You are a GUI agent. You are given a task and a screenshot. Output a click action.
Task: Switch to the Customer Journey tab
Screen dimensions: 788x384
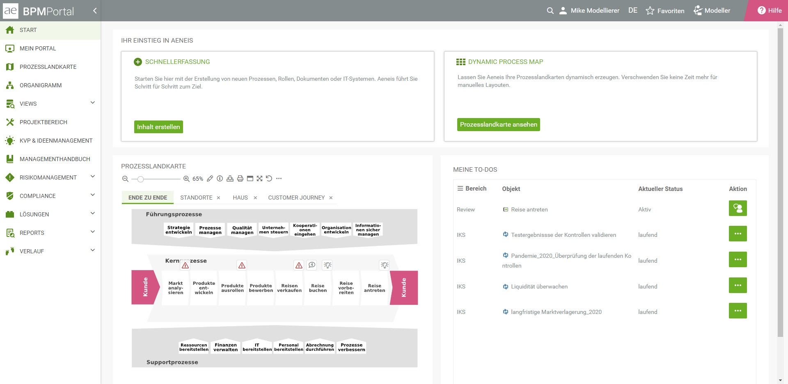pos(296,198)
